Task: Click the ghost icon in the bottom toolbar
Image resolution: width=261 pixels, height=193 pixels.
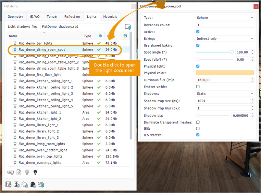Action: pyautogui.click(x=33, y=184)
